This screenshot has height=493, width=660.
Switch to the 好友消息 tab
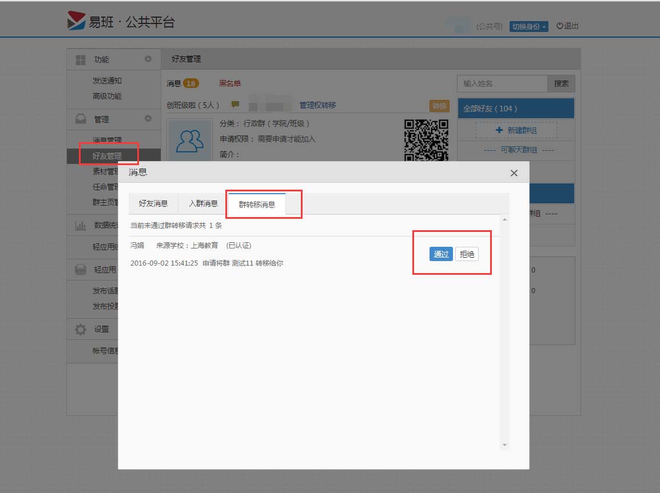click(x=153, y=203)
